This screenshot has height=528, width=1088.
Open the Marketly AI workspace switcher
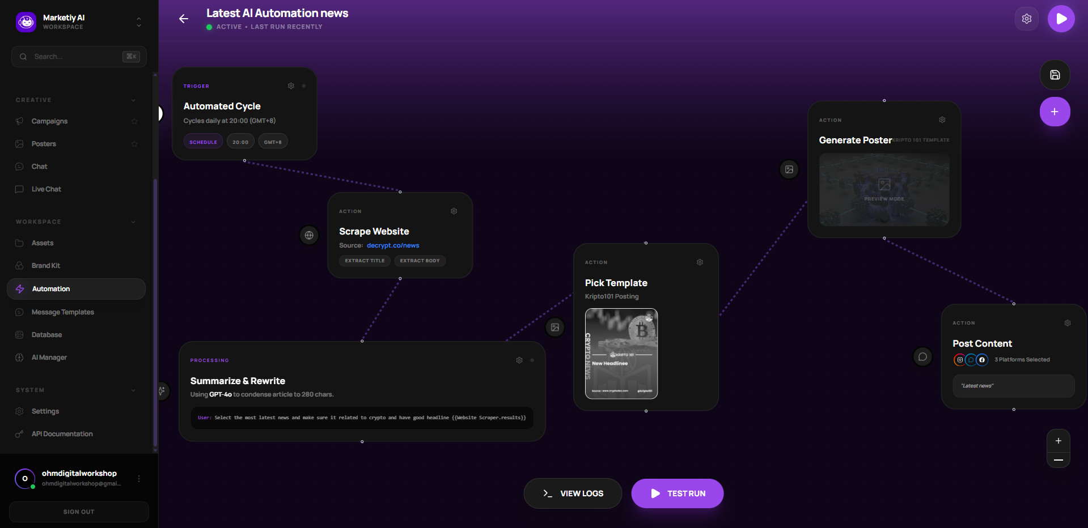pos(138,21)
